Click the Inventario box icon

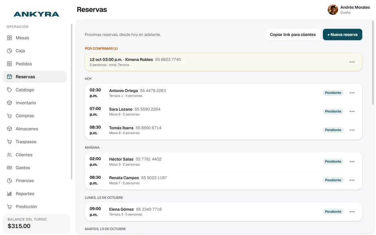(9, 103)
